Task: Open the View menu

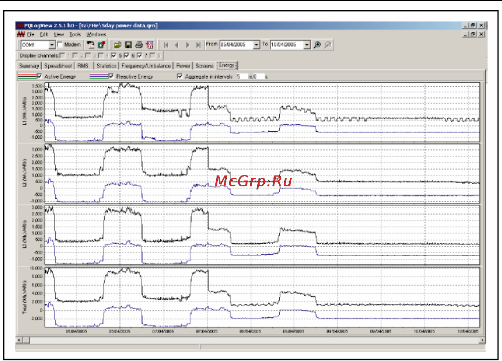Action: point(59,34)
